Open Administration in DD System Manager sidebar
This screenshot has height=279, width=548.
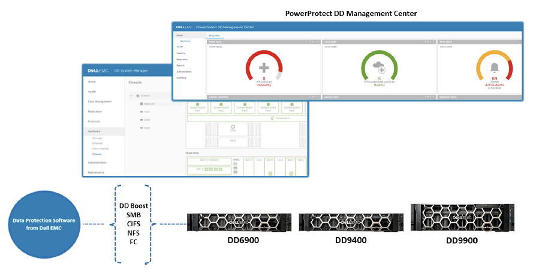[x=97, y=163]
